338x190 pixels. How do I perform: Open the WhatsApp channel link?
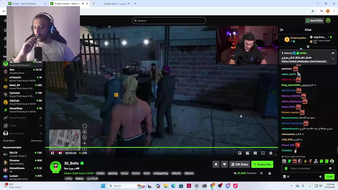[x=305, y=61]
